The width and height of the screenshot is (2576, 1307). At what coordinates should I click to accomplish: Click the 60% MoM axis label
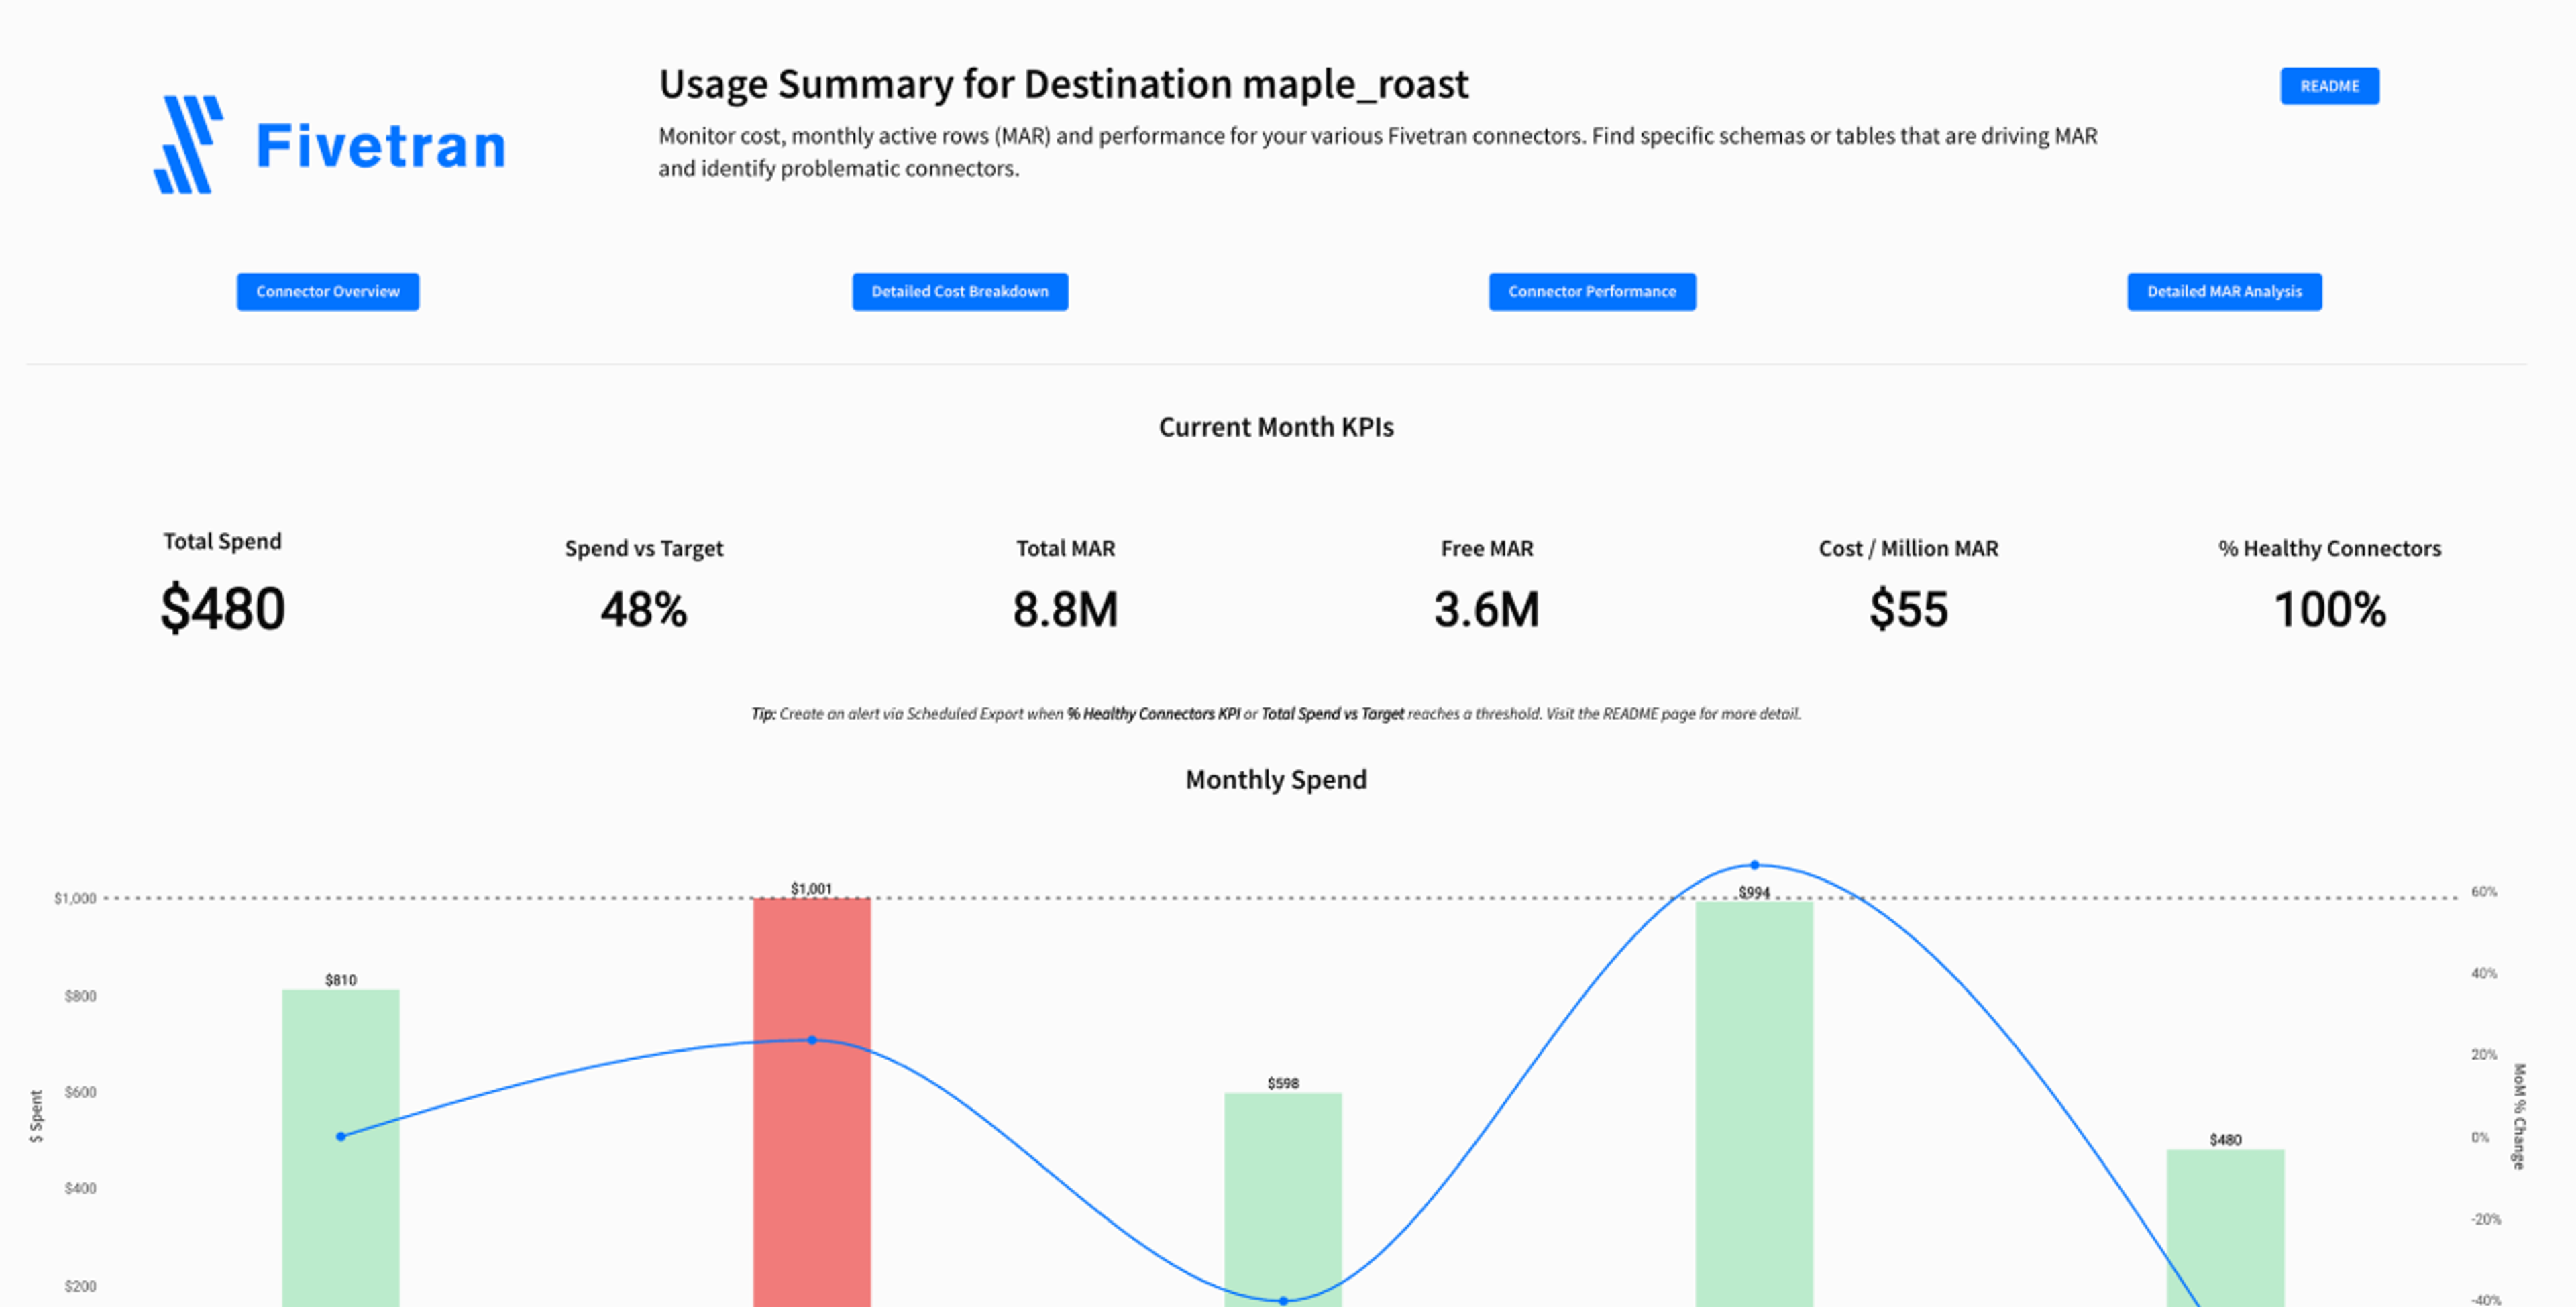click(x=2484, y=891)
